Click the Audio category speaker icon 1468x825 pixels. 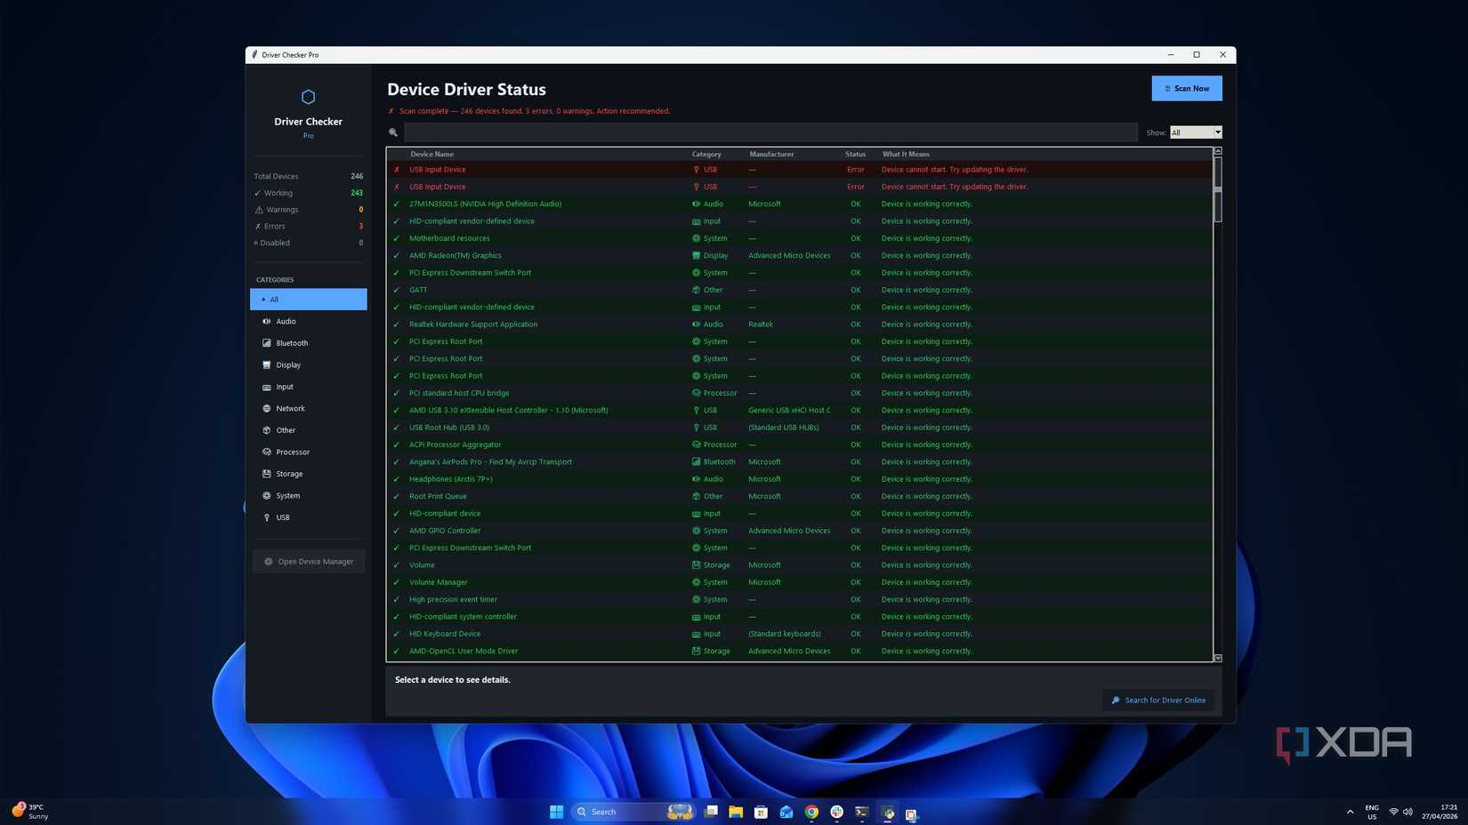(x=266, y=322)
